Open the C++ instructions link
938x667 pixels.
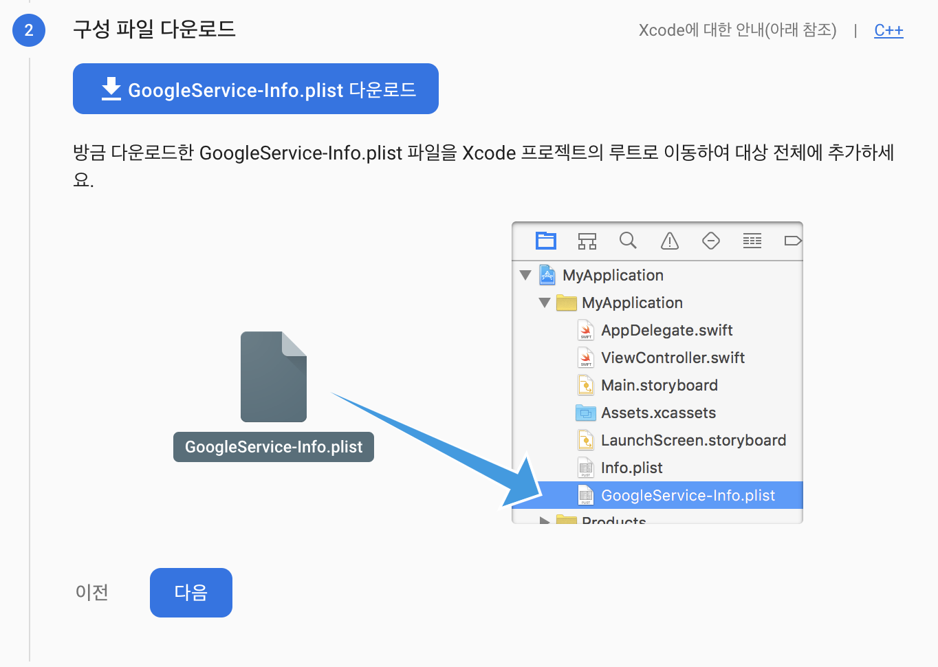coord(888,30)
